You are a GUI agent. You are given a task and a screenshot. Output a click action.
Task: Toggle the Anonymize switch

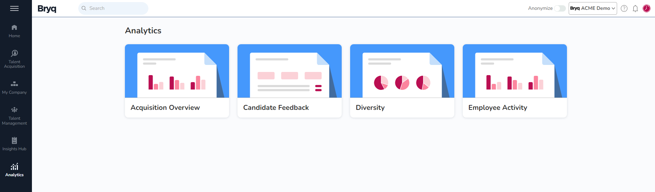point(560,8)
